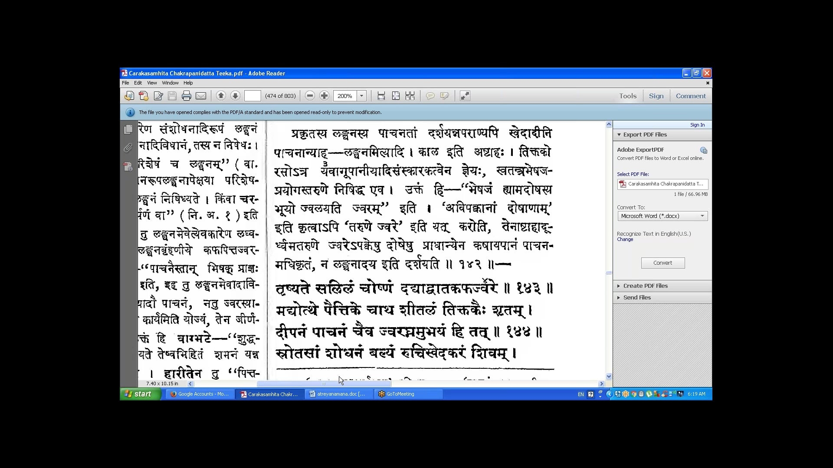Switch to the Comment pane tab

tap(691, 96)
